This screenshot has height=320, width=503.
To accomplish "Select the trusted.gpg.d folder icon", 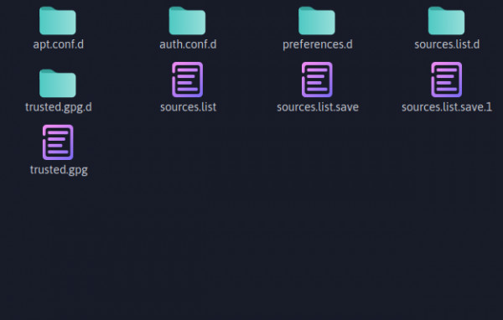I will click(x=58, y=83).
